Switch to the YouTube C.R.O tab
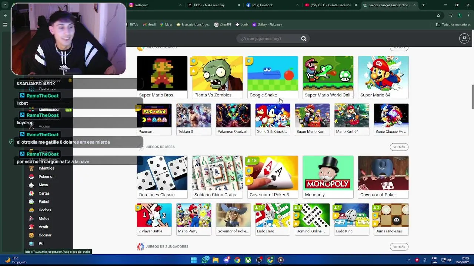 (x=331, y=5)
